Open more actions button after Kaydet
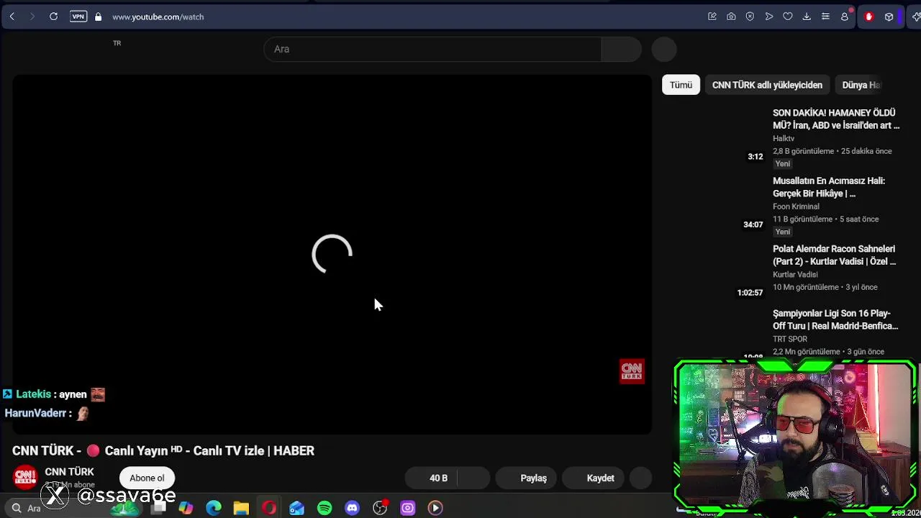This screenshot has height=518, width=921. pyautogui.click(x=640, y=478)
